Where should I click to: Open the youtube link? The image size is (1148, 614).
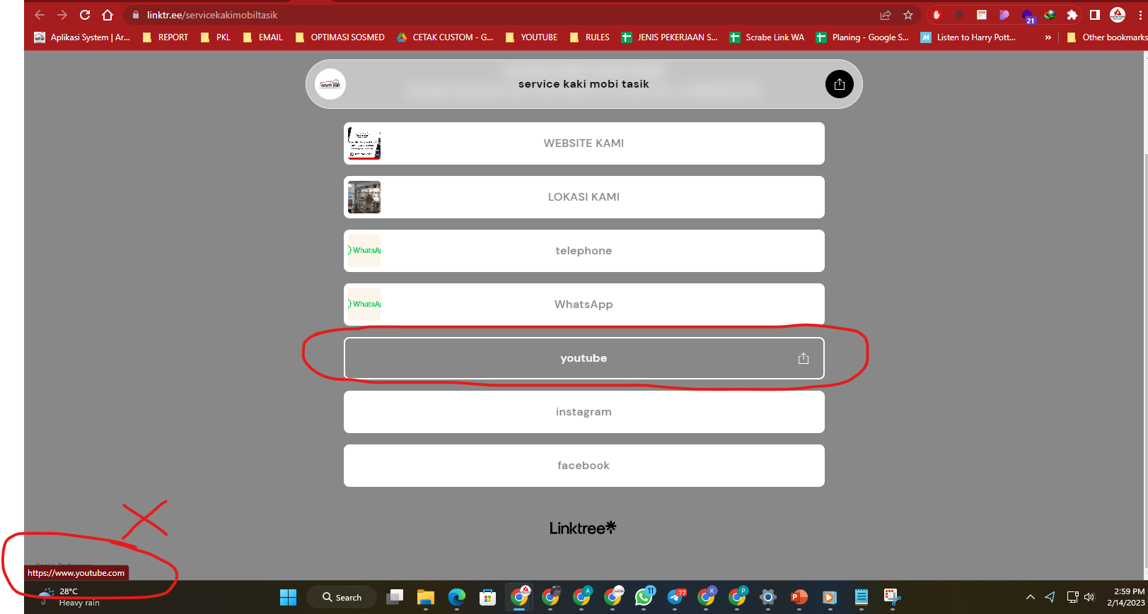pos(584,358)
